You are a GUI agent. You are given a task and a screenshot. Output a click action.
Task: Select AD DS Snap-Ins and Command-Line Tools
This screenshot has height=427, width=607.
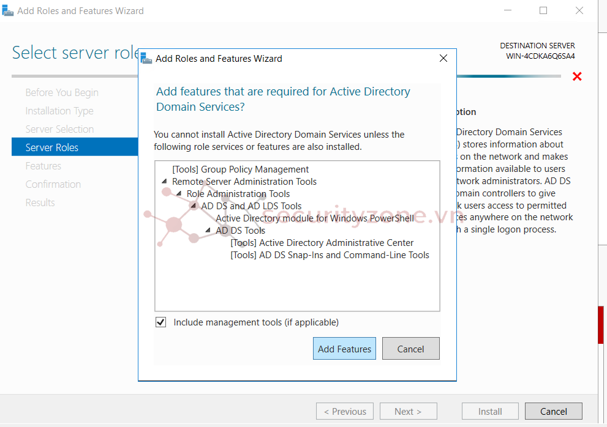330,255
